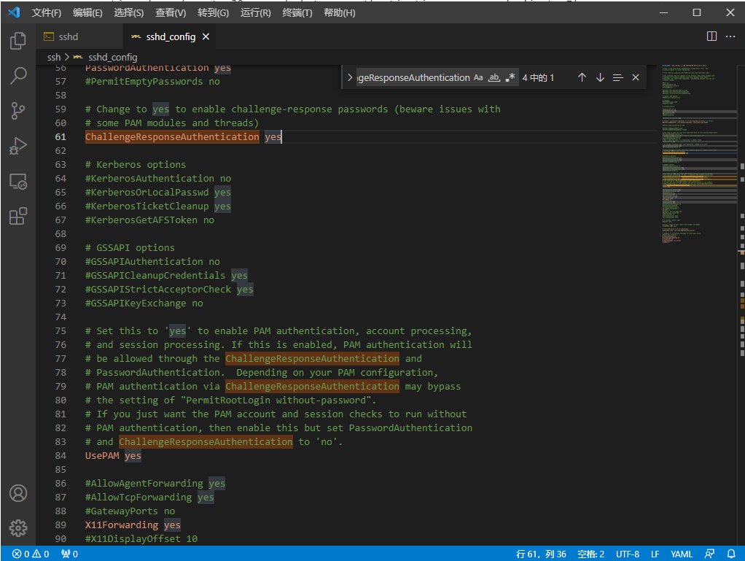The image size is (745, 561).
Task: Open the Explorer view in activity bar
Action: tap(18, 41)
